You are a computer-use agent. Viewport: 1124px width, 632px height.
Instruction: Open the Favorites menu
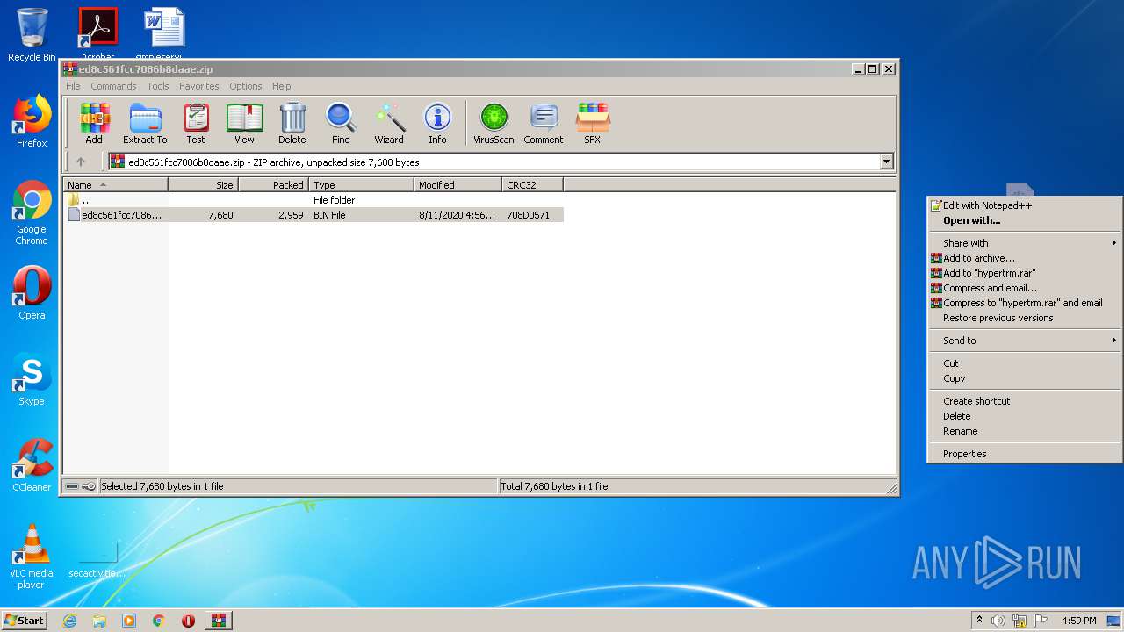(199, 86)
